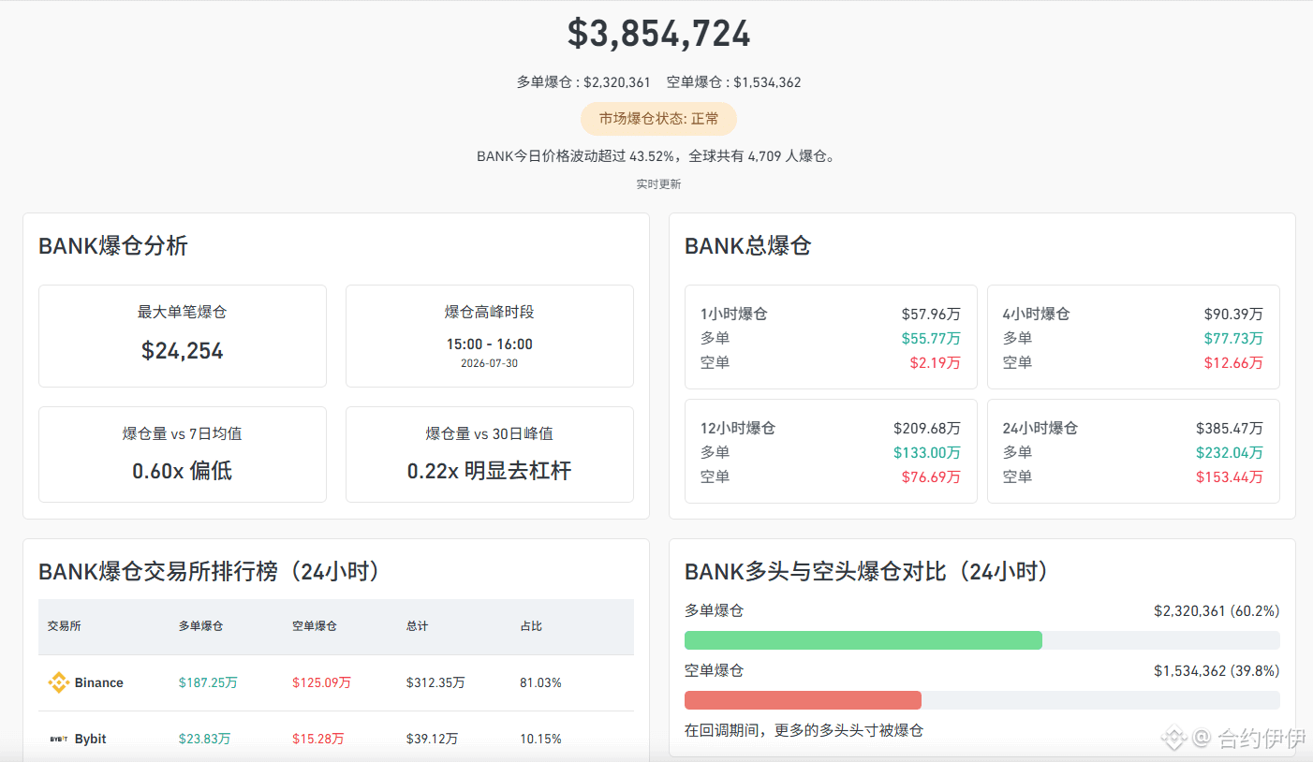Click the 最大单笔爆仓 card value $24,254
Screen dimensions: 1313x762
[183, 351]
